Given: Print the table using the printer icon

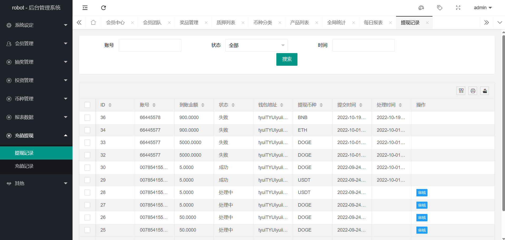Looking at the screenshot, I should tap(473, 91).
